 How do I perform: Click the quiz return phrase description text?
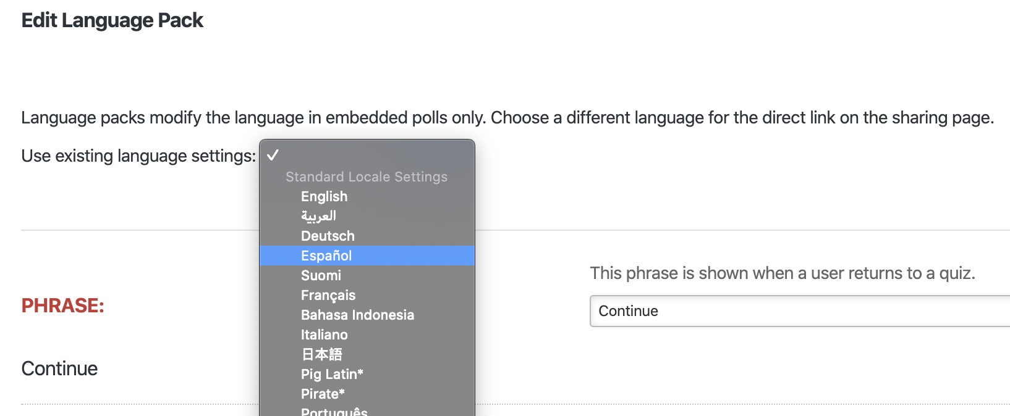pos(782,273)
